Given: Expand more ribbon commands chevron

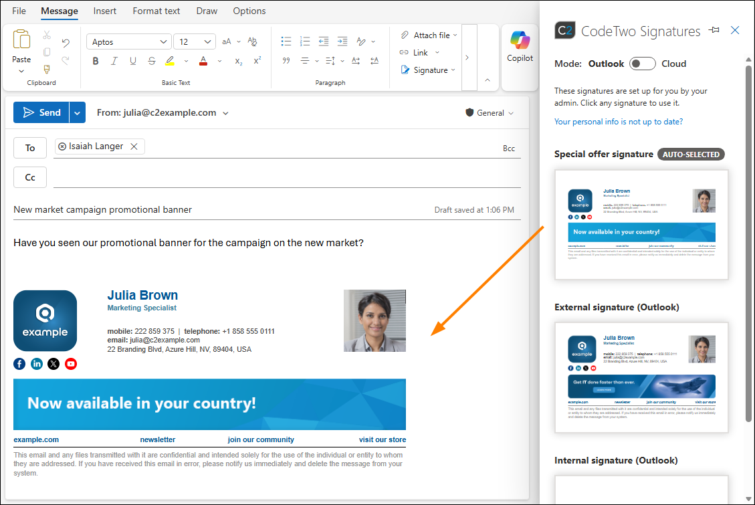Looking at the screenshot, I should (x=467, y=58).
